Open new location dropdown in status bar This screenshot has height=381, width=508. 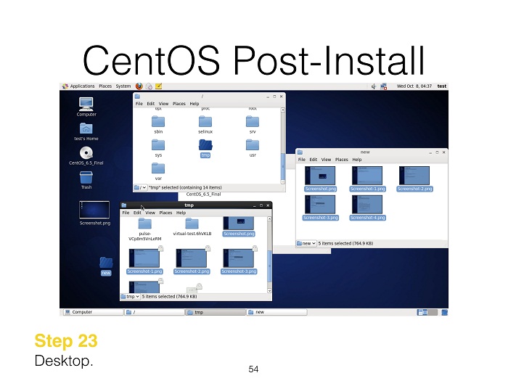tap(306, 243)
